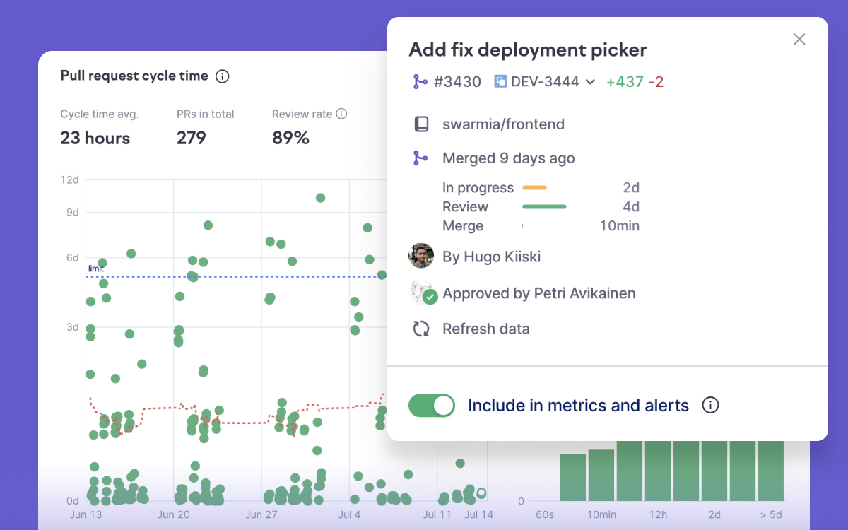Click Refresh data text
848x530 pixels.
pyautogui.click(x=485, y=329)
